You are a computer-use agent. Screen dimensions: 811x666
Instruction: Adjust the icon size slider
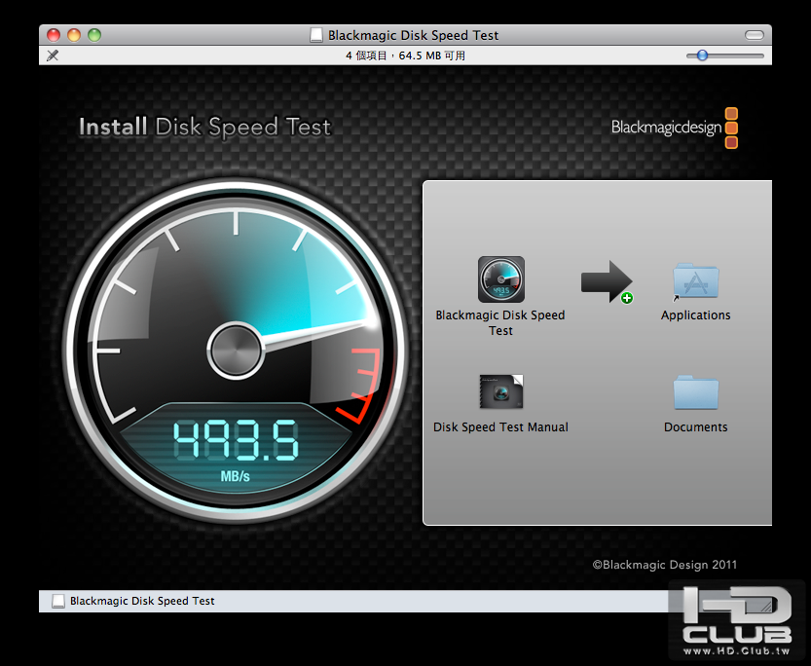point(702,55)
